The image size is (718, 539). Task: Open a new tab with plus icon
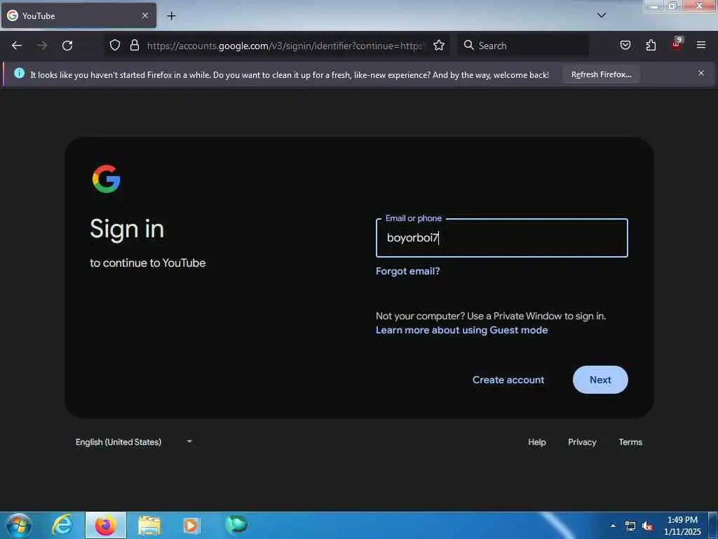171,16
